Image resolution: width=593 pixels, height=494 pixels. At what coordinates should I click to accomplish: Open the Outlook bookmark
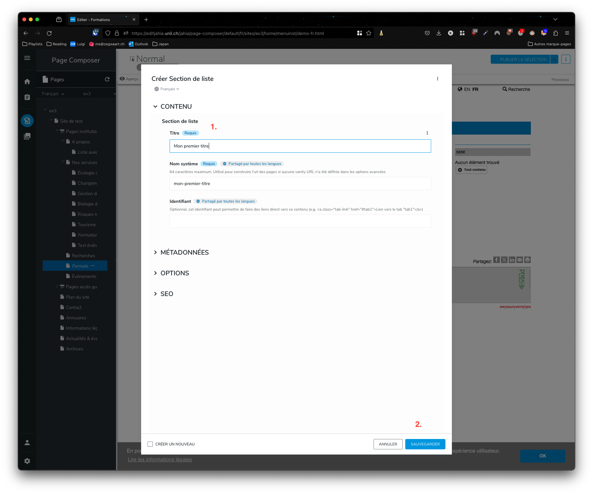point(139,44)
